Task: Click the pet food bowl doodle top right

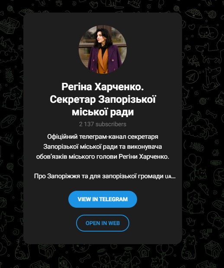Action: (194, 14)
